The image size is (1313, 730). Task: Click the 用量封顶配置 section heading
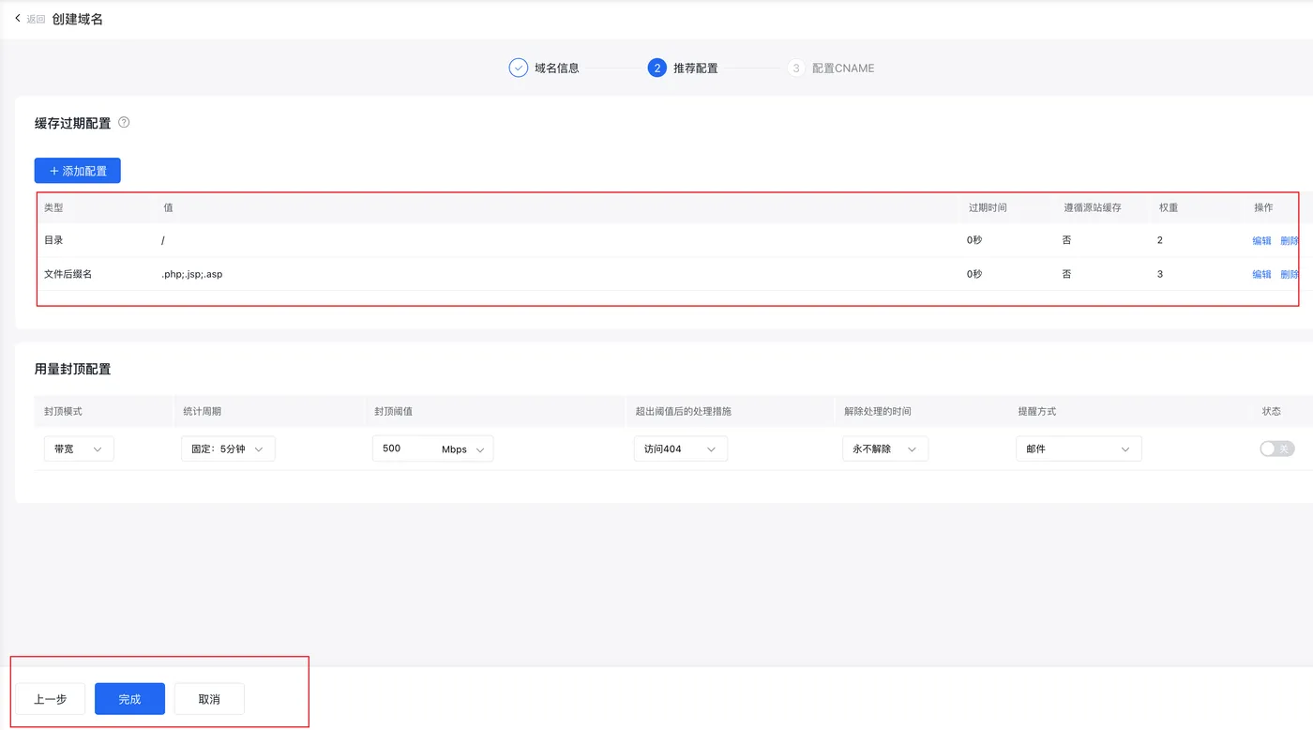(x=73, y=369)
